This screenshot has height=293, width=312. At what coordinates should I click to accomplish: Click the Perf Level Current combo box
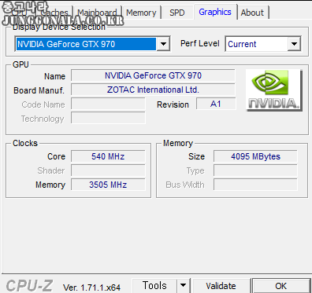click(x=263, y=44)
